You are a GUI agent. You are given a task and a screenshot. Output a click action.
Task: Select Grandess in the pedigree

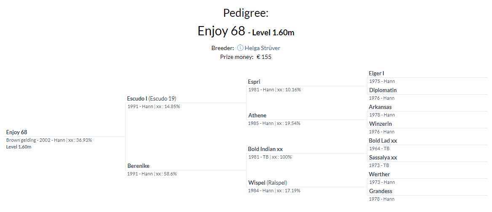coord(380,191)
